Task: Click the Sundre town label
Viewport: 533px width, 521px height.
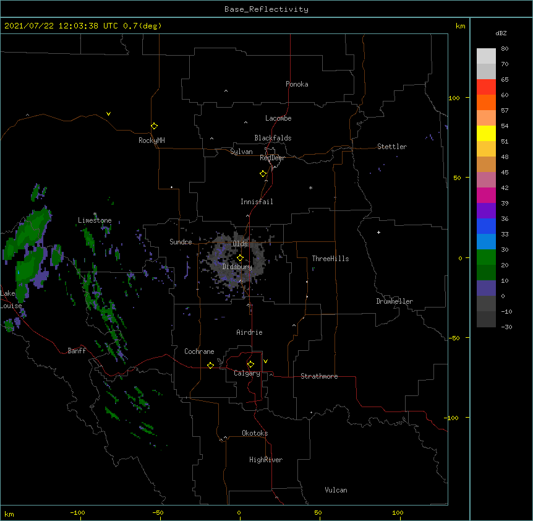Action: 181,242
